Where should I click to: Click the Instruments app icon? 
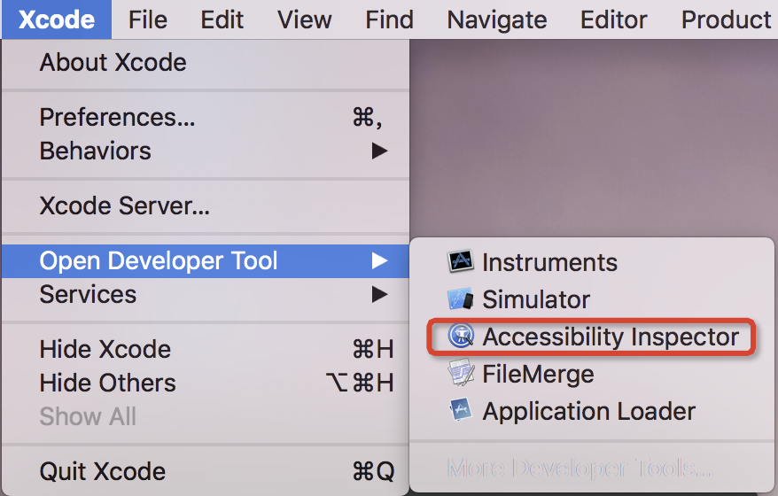[x=461, y=262]
